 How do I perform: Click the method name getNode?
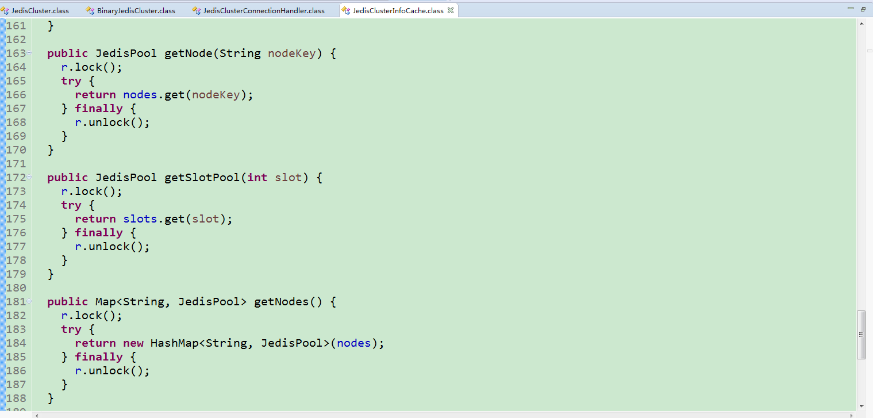(x=189, y=53)
